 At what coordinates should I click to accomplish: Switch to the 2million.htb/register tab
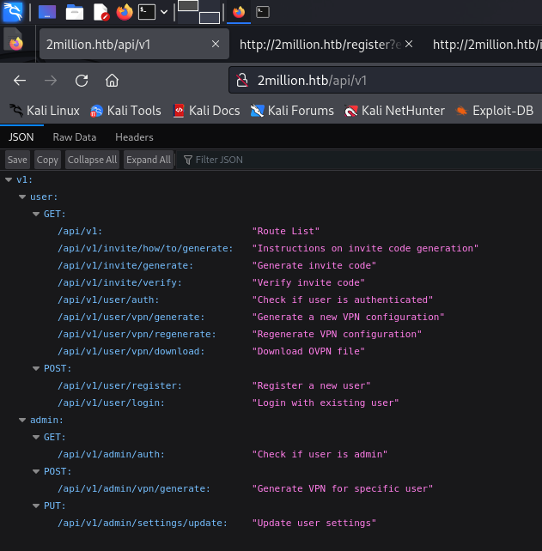320,44
